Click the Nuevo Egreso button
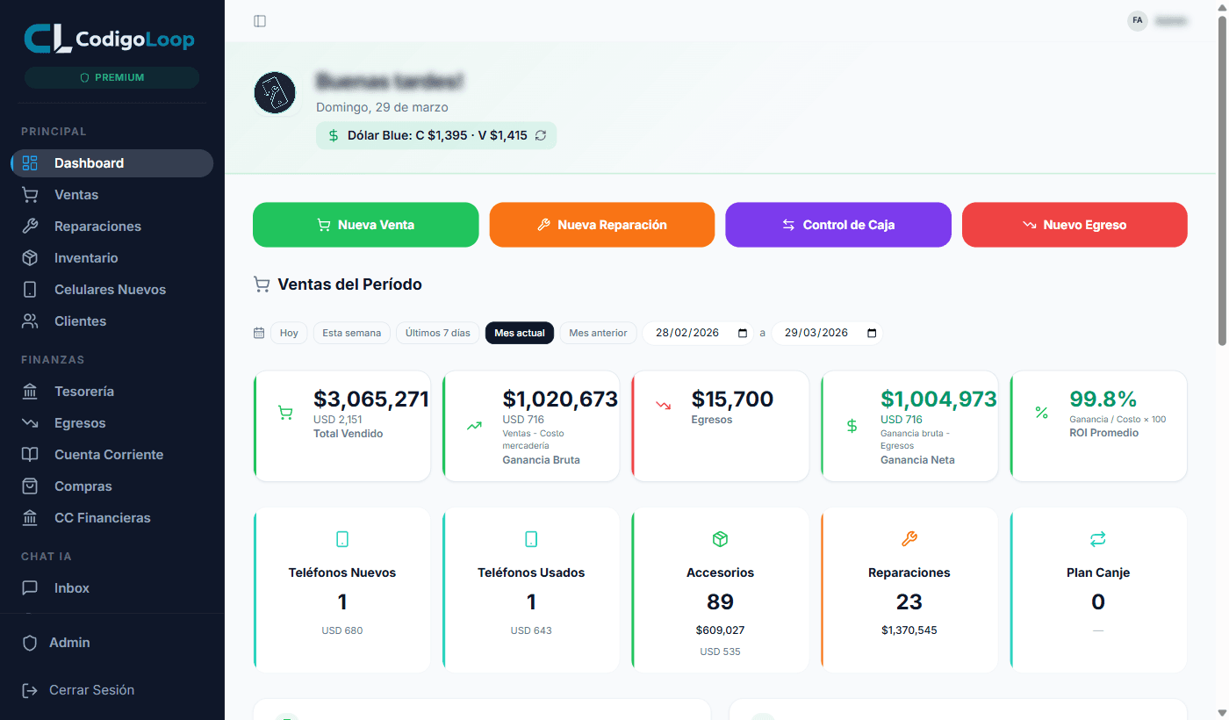Screen dimensions: 1229x720 tap(1074, 225)
